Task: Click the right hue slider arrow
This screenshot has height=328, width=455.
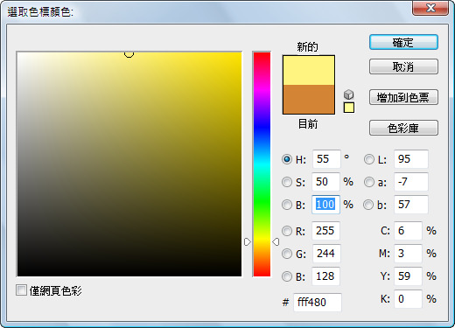Action: (276, 241)
